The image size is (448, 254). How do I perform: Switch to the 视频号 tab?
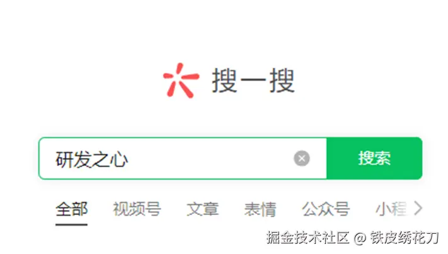click(x=137, y=209)
